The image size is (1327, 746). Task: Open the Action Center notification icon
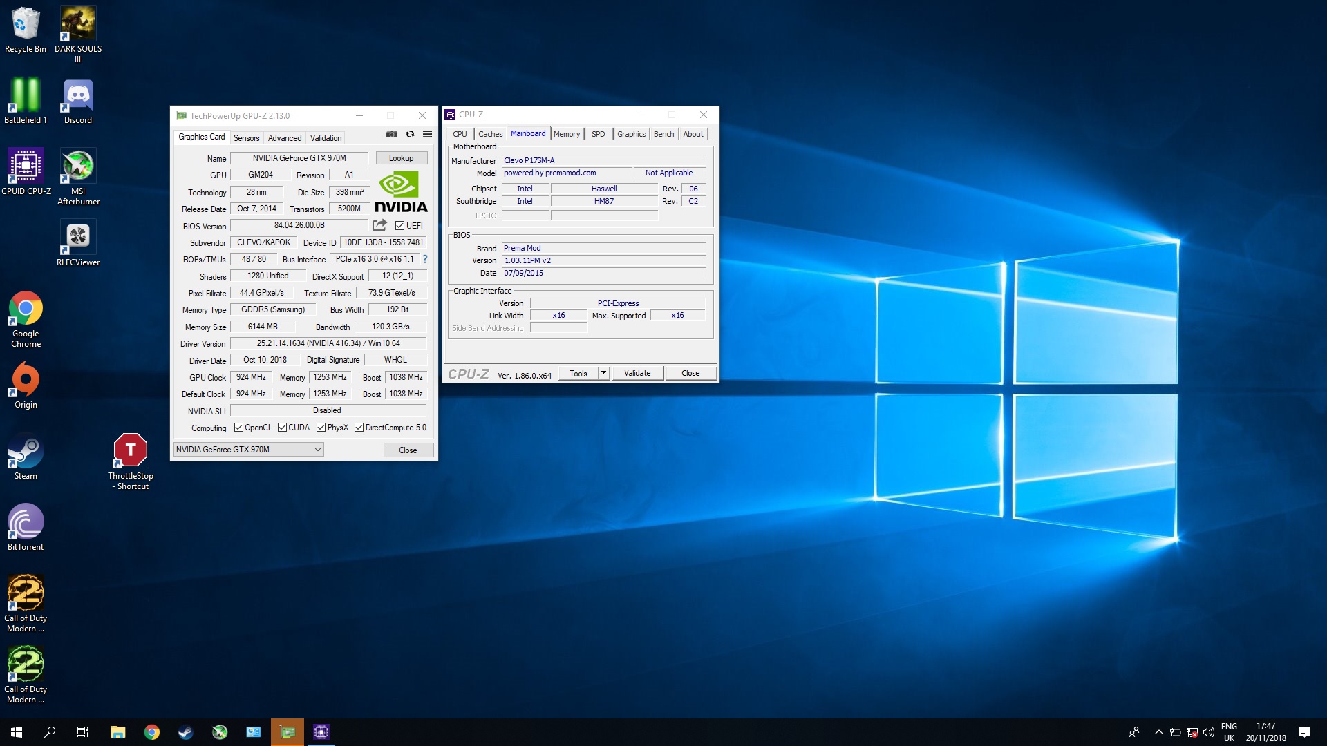pyautogui.click(x=1304, y=732)
